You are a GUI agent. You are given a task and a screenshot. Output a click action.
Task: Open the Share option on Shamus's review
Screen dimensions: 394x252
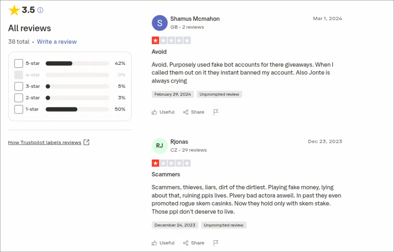[194, 112]
